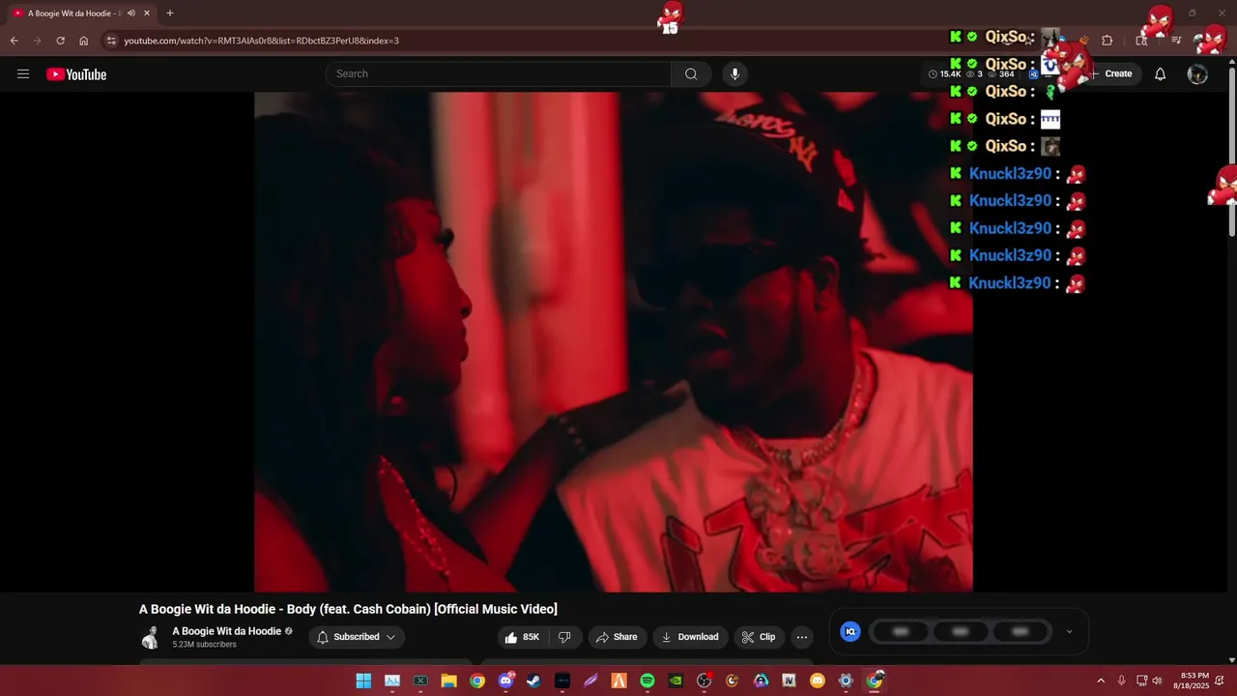Viewport: 1237px width, 696px height.
Task: Close the A Boogie Wit da Hoodie tab
Action: [x=147, y=14]
